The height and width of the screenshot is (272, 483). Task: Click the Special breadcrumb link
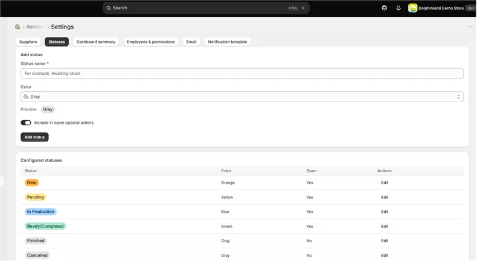34,27
